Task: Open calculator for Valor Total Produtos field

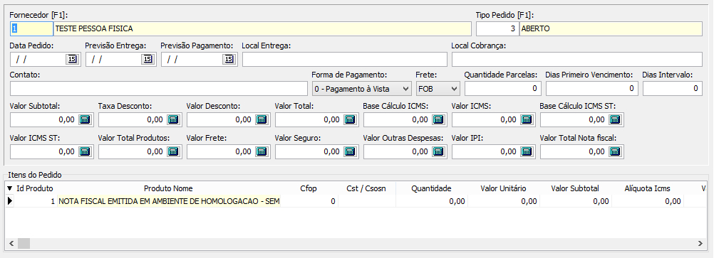Action: [173, 151]
